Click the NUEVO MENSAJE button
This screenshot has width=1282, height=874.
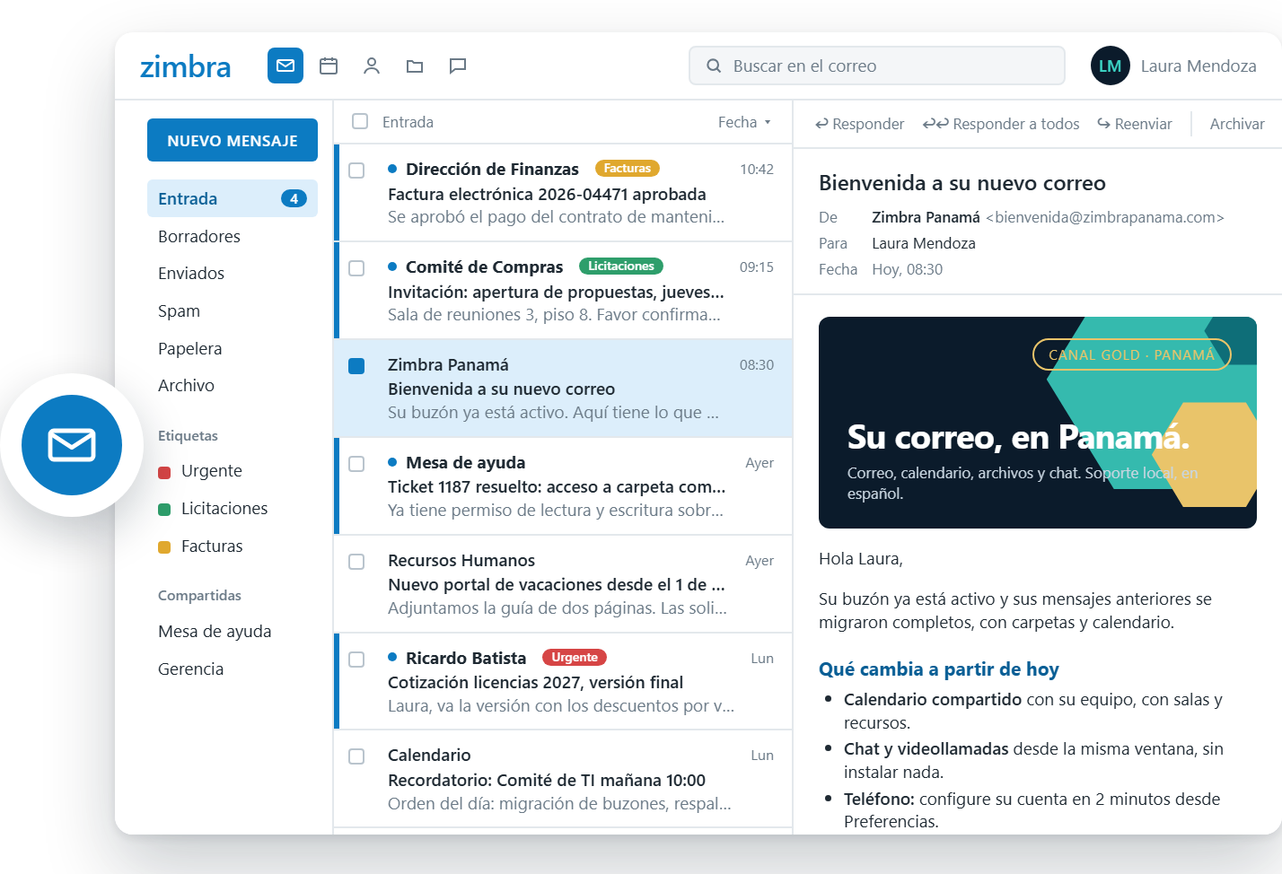coord(233,140)
